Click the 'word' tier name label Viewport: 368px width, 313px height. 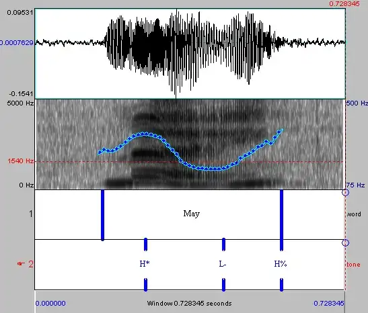(353, 214)
